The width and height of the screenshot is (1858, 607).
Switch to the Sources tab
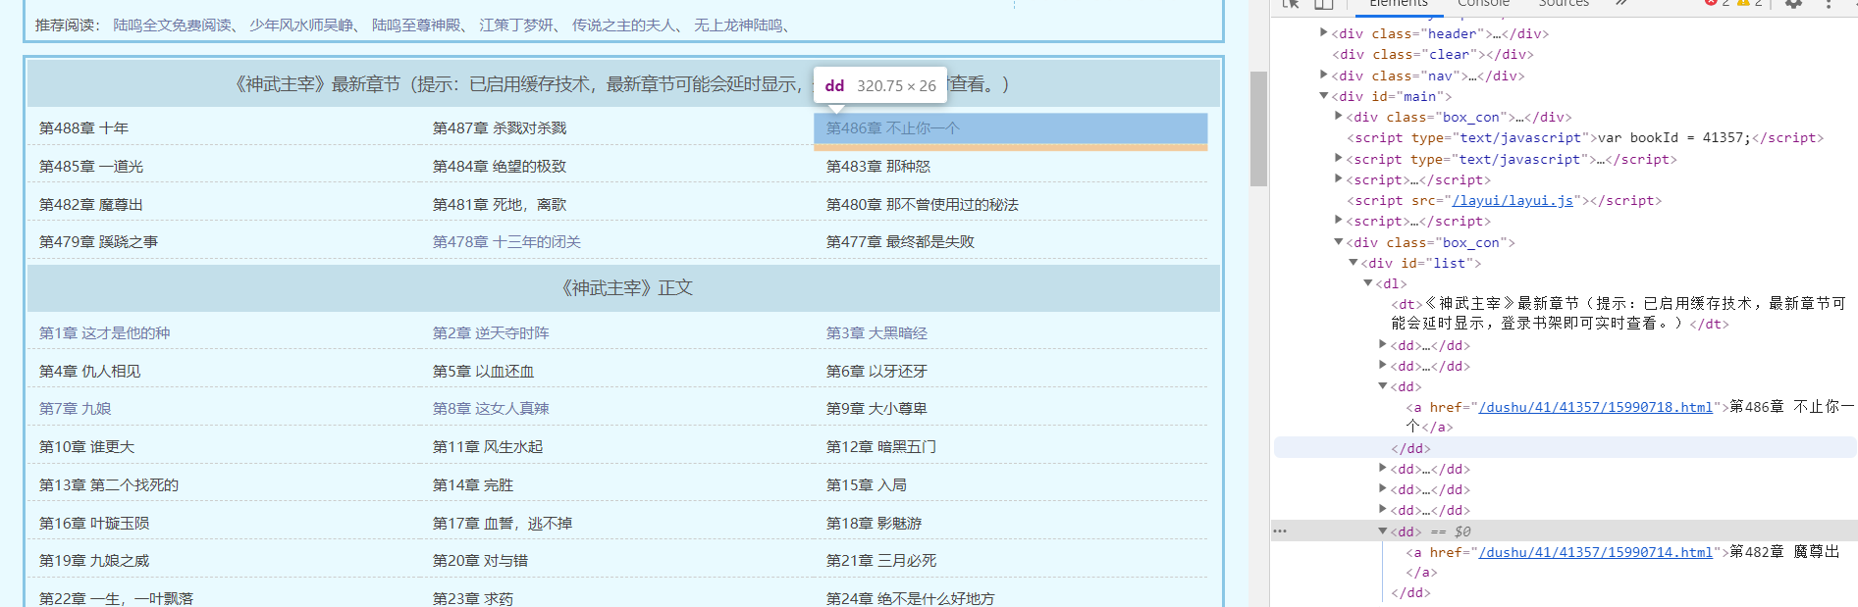click(1564, 4)
